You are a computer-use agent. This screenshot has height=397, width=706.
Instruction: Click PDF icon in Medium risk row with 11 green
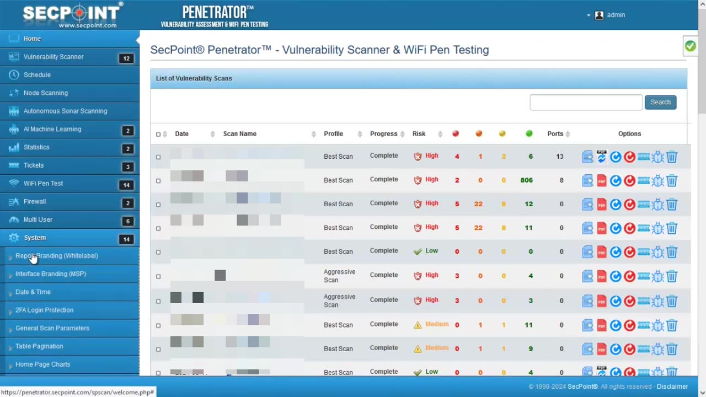coord(602,325)
